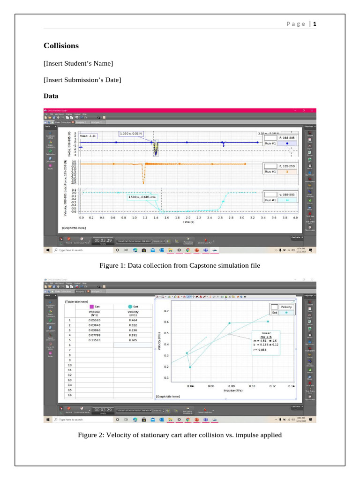The image size is (360, 480).
Task: Click [Table title here] placeholder
Action: (x=76, y=302)
